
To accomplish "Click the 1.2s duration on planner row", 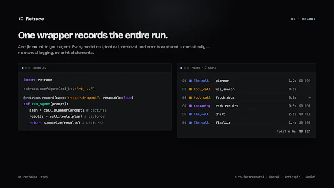I will point(292,81).
